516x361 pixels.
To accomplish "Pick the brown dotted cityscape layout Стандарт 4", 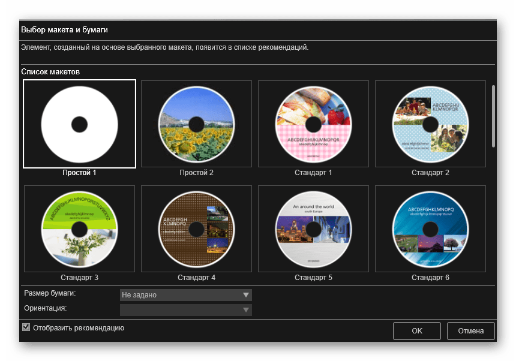I will [196, 229].
